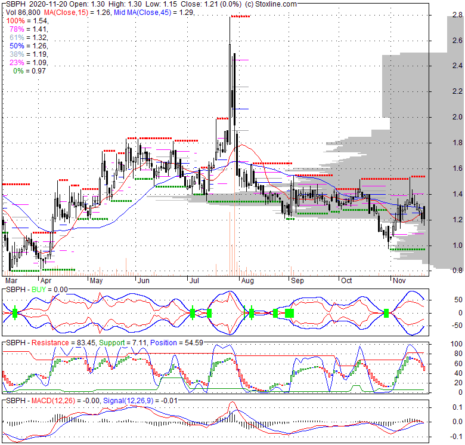465x445 pixels.
Task: Select the Vol 86,800 volume label
Action: click(x=23, y=13)
